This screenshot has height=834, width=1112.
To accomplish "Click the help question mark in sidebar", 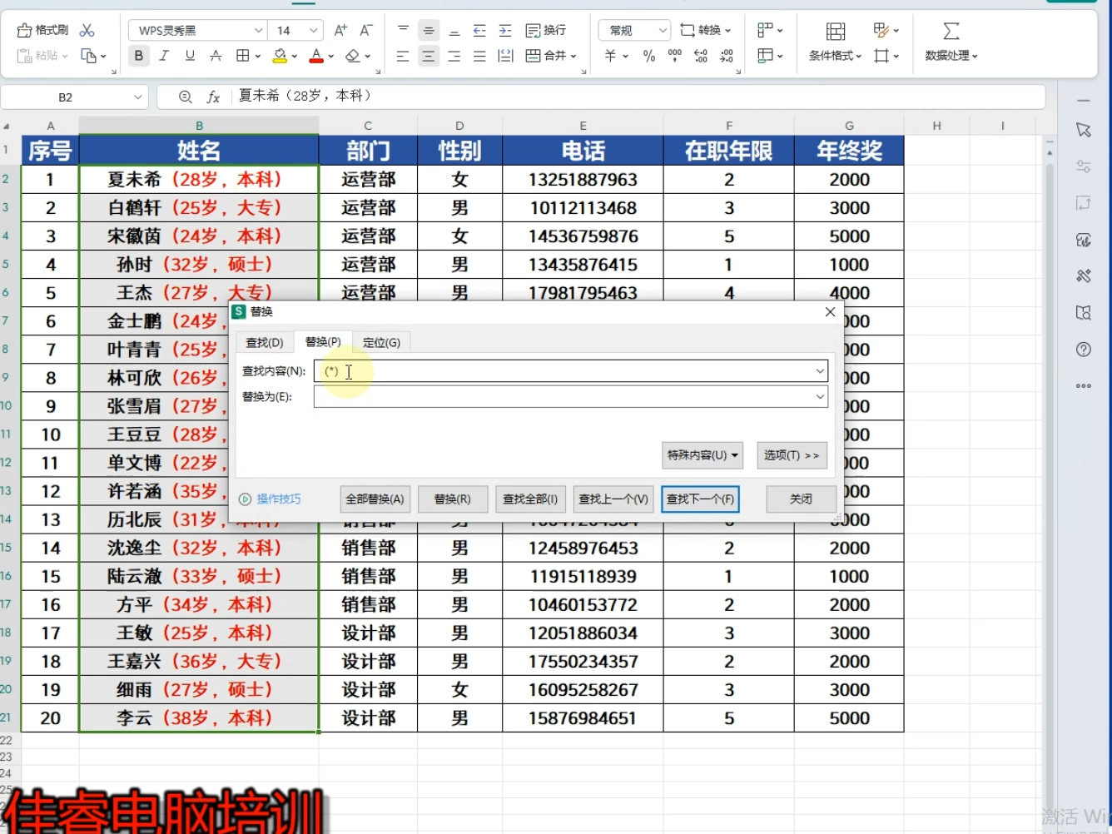I will (x=1083, y=350).
